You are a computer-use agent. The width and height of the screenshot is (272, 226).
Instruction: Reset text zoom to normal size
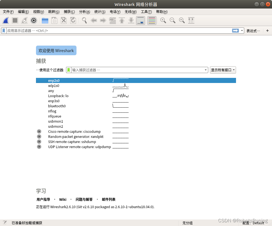182,20
